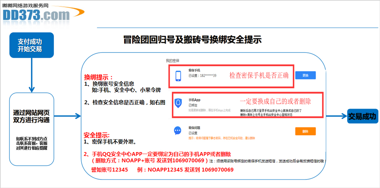Click the red text 检查密保手机是否正确
This screenshot has width=380, height=188.
coord(259,75)
